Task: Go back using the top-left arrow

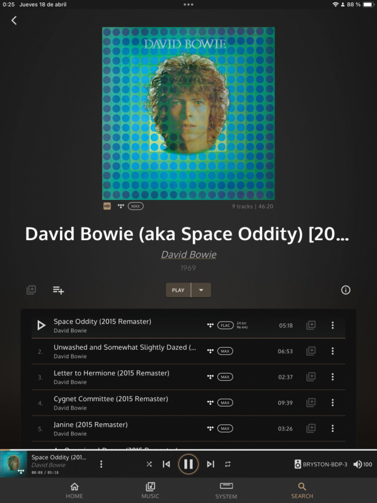Action: (x=14, y=20)
